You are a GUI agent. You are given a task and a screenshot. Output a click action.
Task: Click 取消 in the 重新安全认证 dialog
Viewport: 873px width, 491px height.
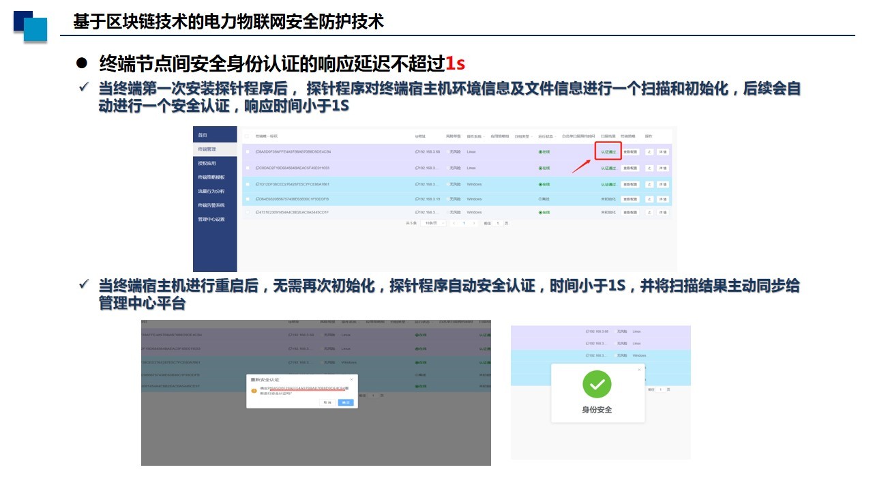coord(327,402)
